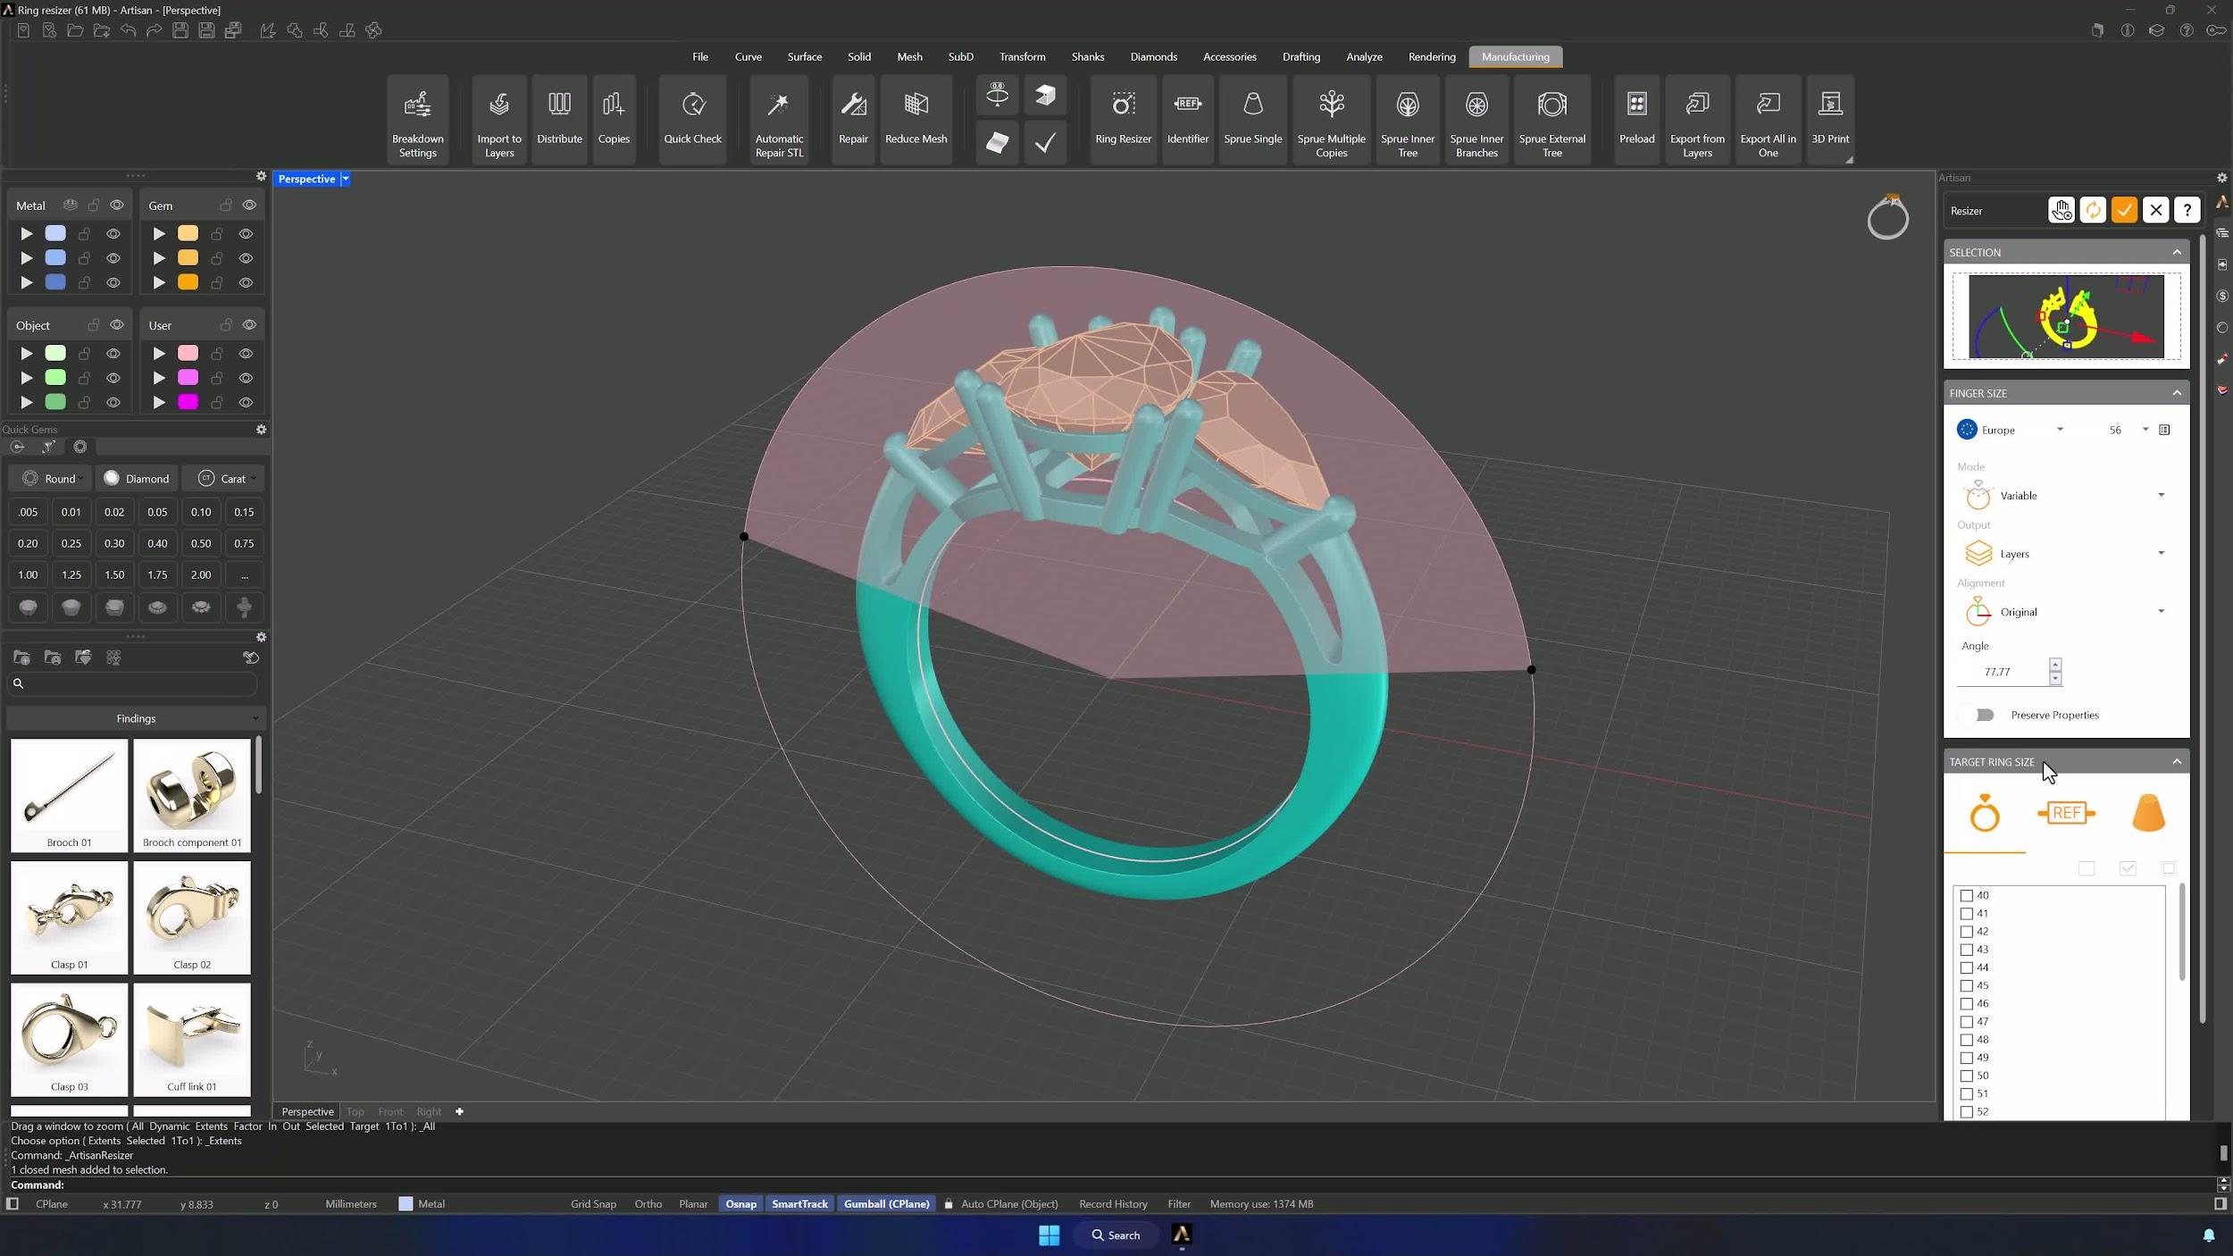Open the Diamonds menu
Screen dimensions: 2233x1256
1153,56
